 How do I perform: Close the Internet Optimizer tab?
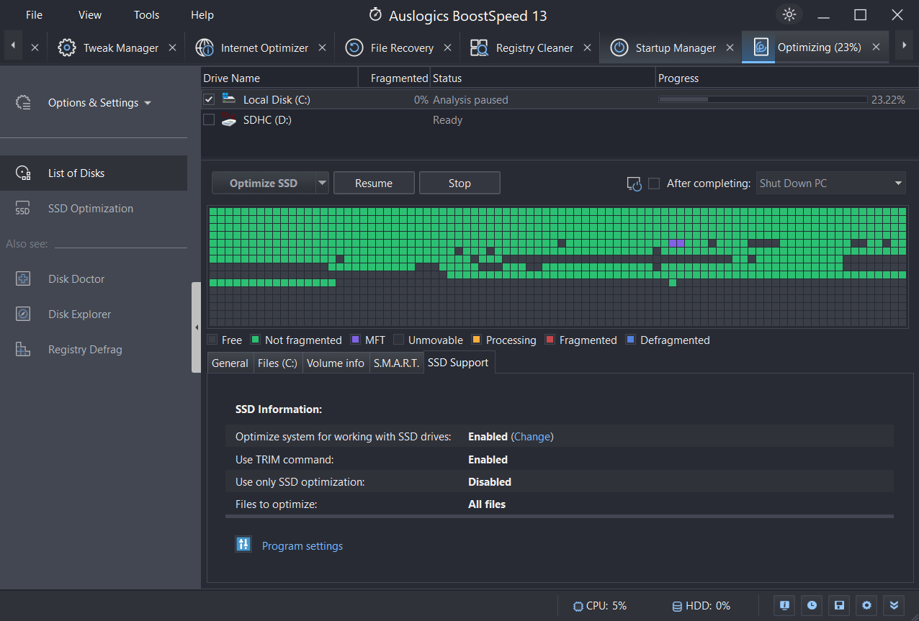(x=322, y=47)
